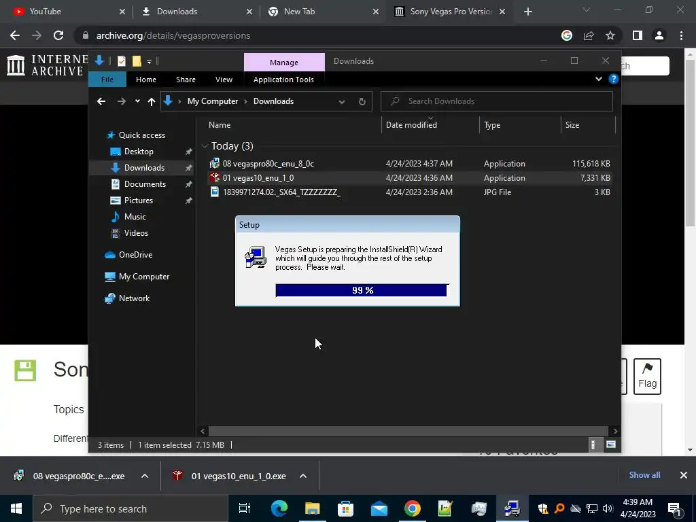Viewport: 696px width, 522px height.
Task: Click the Flag button on archive page
Action: (647, 377)
